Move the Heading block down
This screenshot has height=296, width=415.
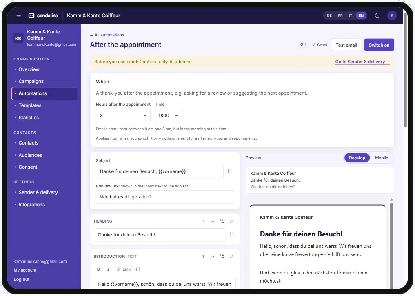[x=213, y=221]
